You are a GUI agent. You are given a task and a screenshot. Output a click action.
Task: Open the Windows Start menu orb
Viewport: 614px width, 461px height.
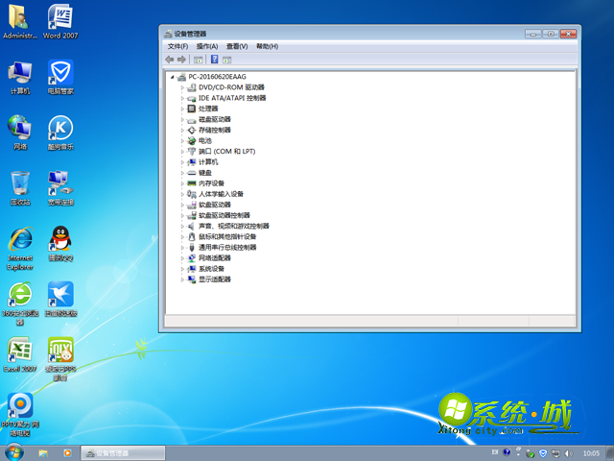[x=14, y=452]
